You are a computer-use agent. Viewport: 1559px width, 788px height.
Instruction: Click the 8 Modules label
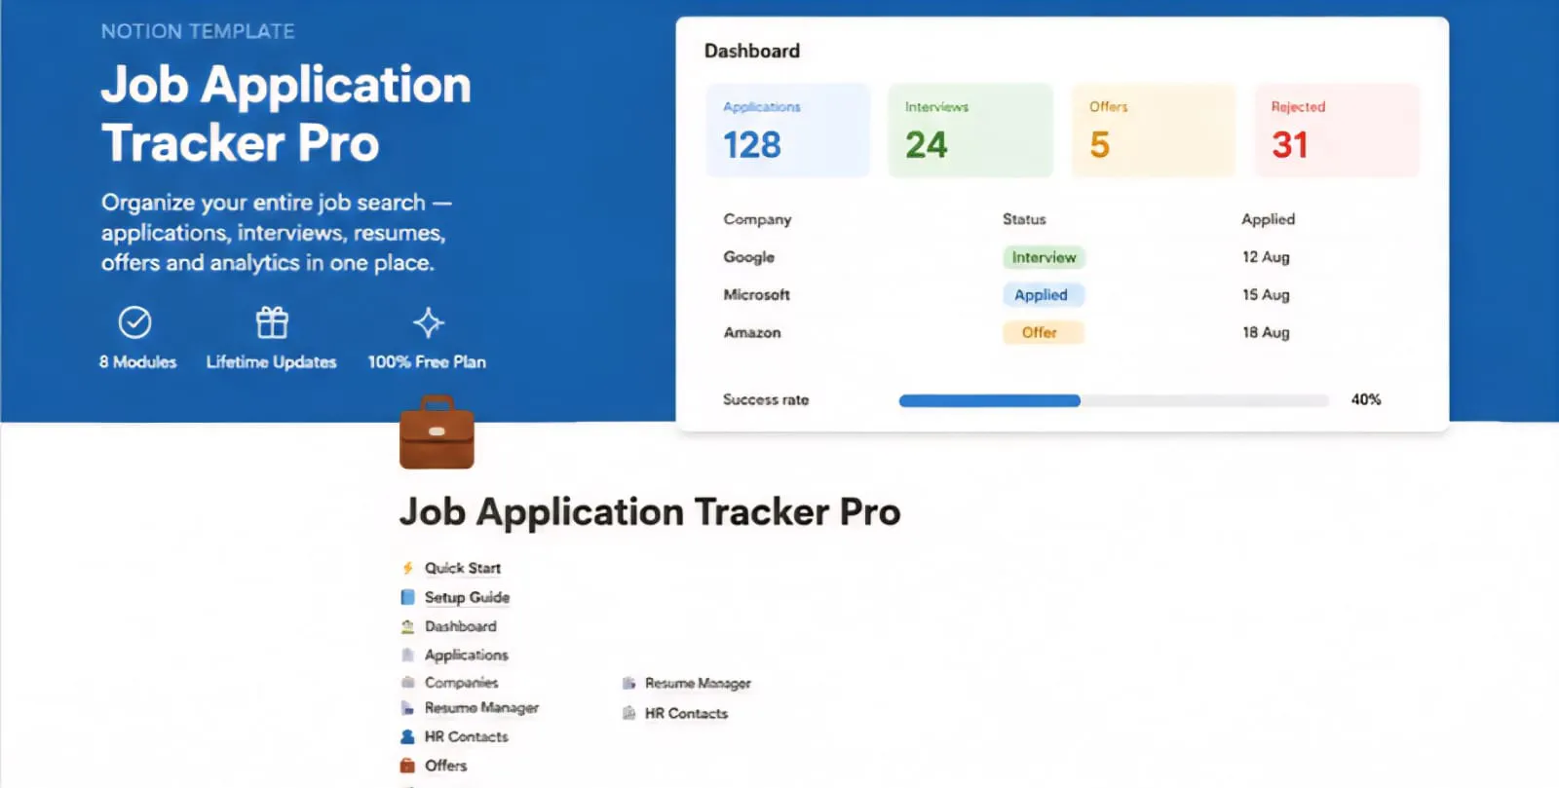137,361
